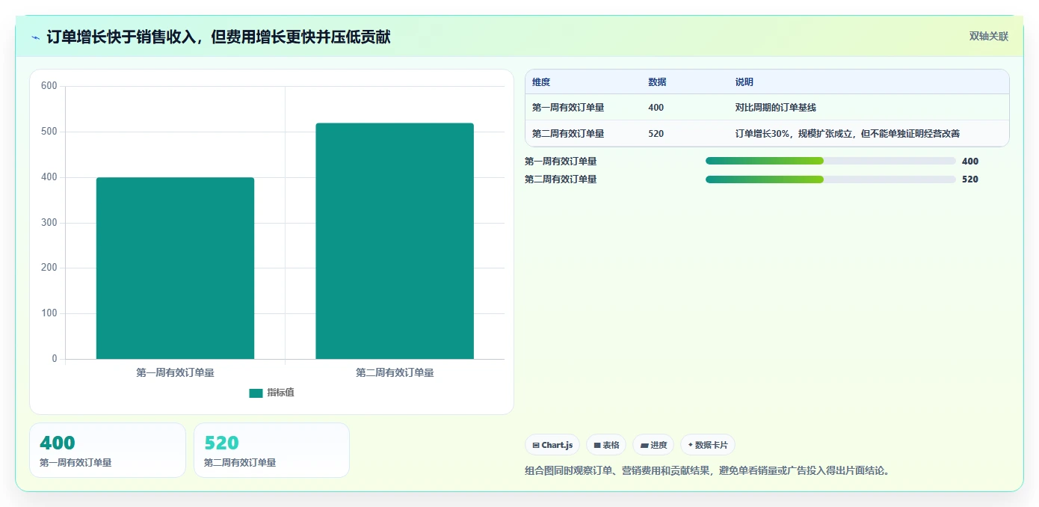Click the footer note 组合图同时观察订单
Screen dimensions: 1039x507
709,471
